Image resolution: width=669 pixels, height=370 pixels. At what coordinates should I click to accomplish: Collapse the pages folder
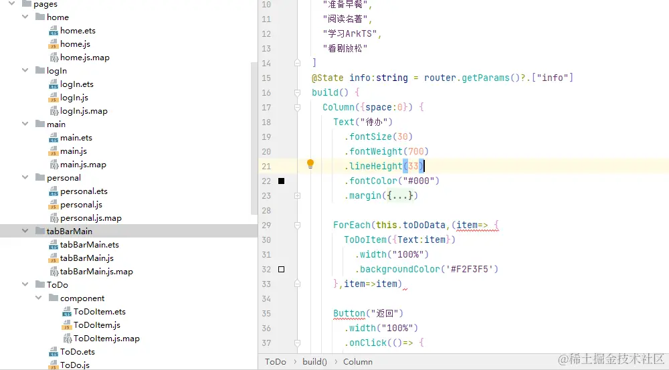[x=12, y=4]
